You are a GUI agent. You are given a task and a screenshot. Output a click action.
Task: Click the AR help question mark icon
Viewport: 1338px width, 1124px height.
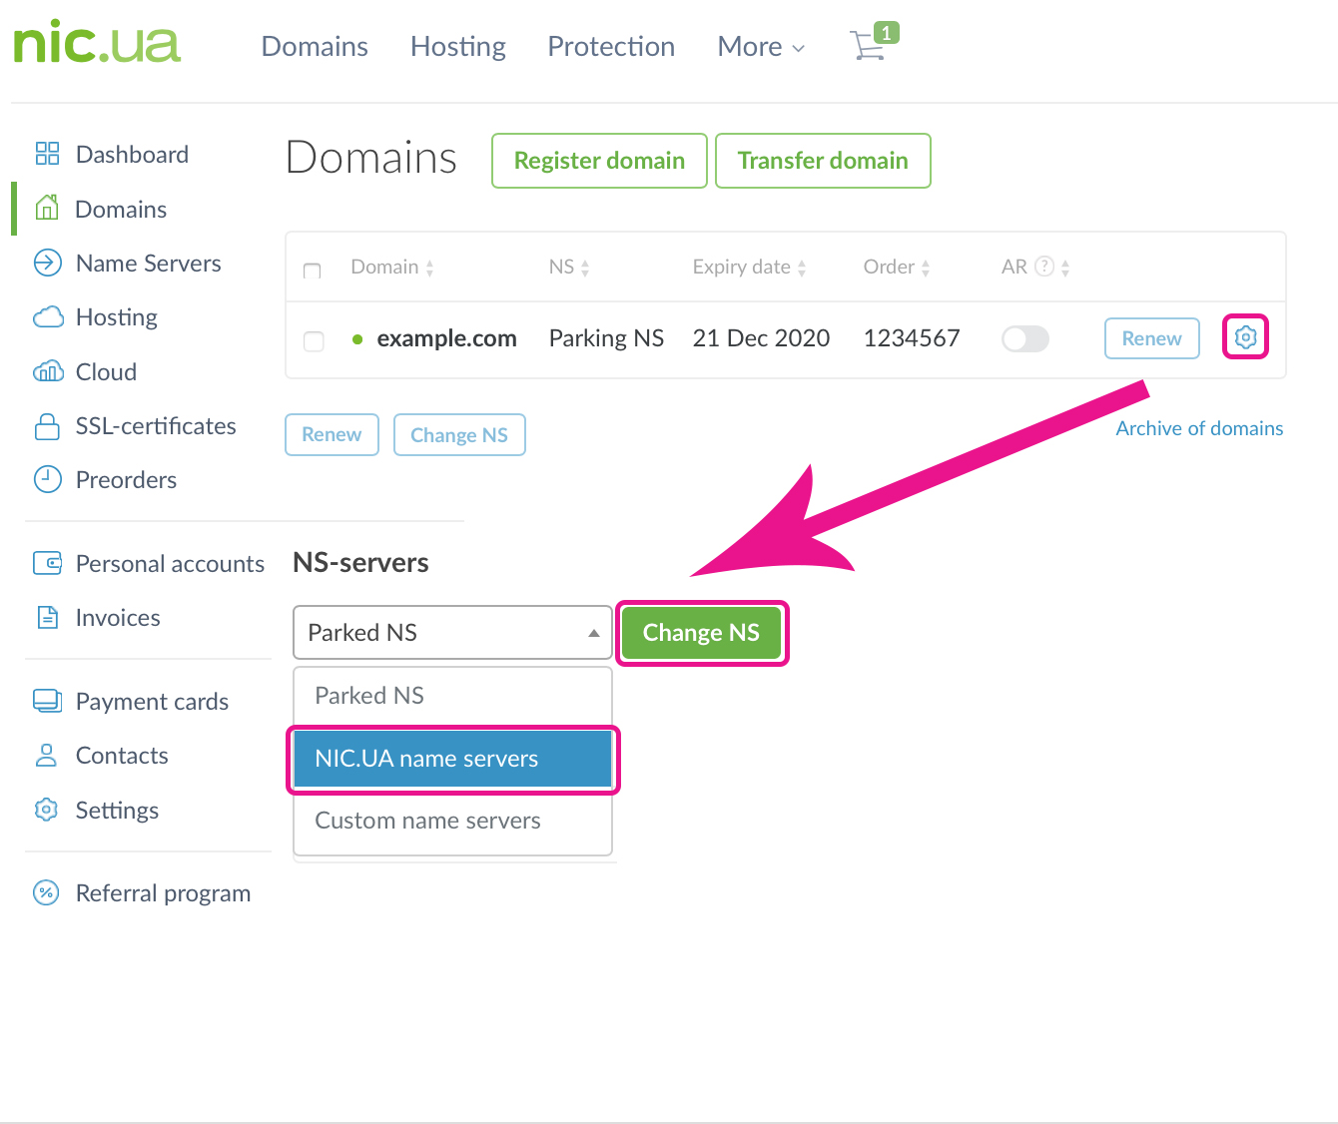click(1044, 267)
